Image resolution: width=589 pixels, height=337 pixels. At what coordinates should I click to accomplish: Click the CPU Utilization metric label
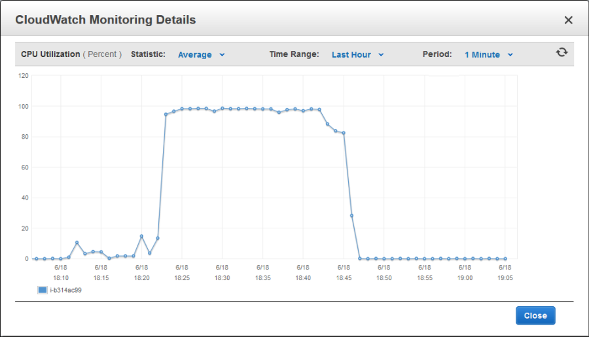pyautogui.click(x=50, y=55)
